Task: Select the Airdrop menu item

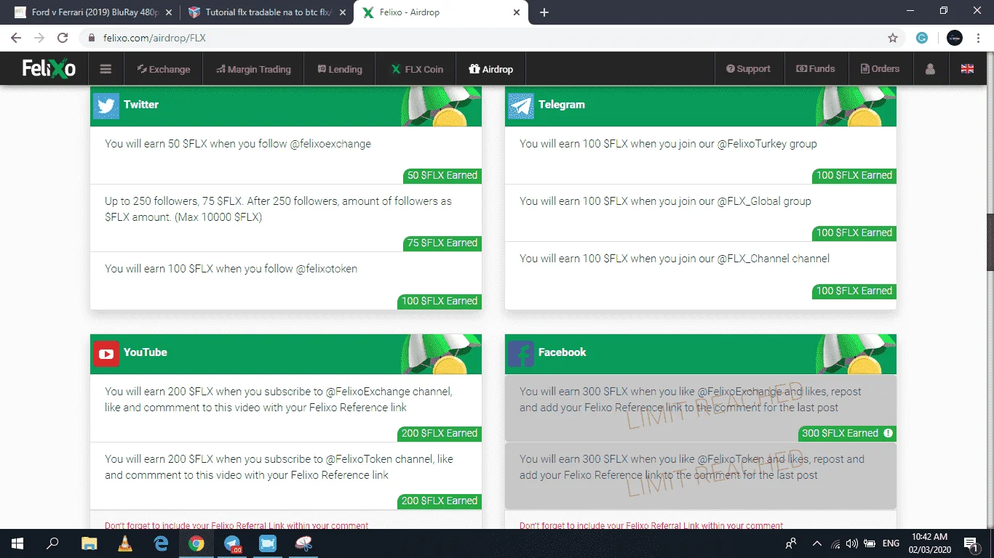Action: tap(491, 69)
